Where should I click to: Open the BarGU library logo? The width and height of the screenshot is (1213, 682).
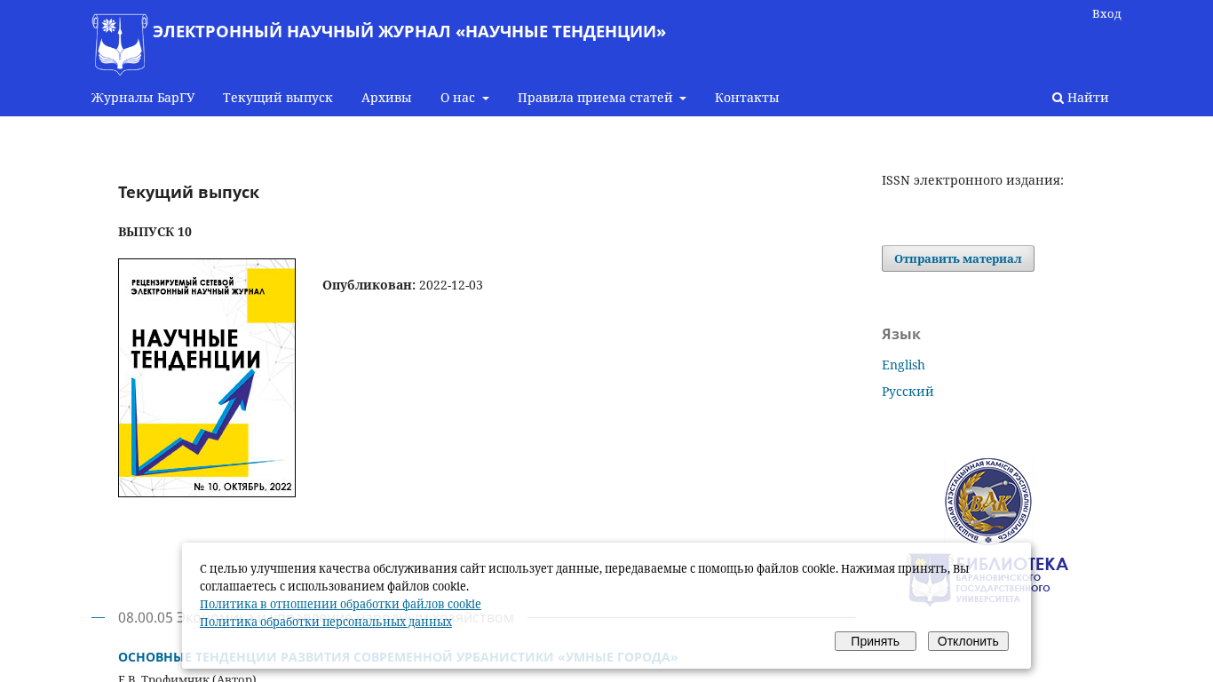click(x=988, y=578)
